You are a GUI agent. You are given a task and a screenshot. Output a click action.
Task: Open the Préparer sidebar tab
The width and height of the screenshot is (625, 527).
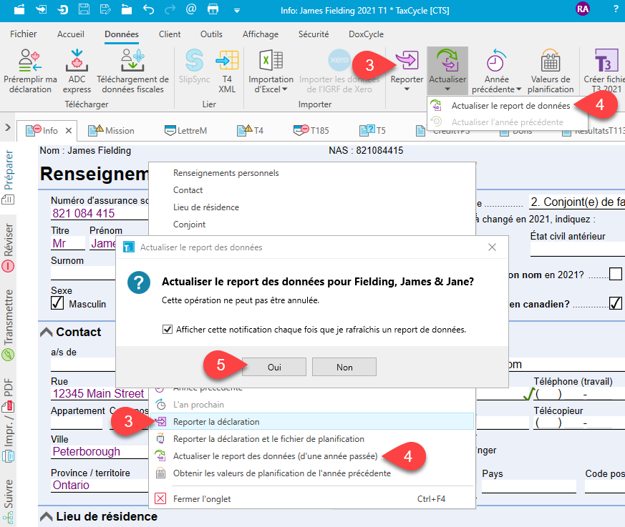click(x=9, y=177)
